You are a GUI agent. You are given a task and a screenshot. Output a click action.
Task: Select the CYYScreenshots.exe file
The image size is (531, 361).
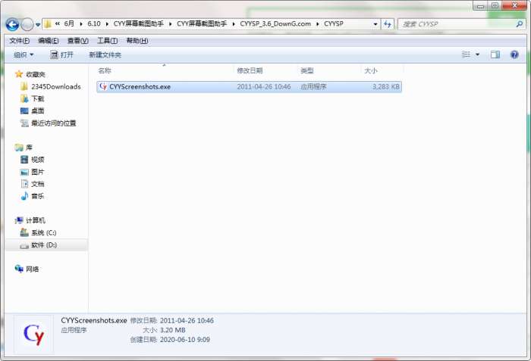coord(250,87)
